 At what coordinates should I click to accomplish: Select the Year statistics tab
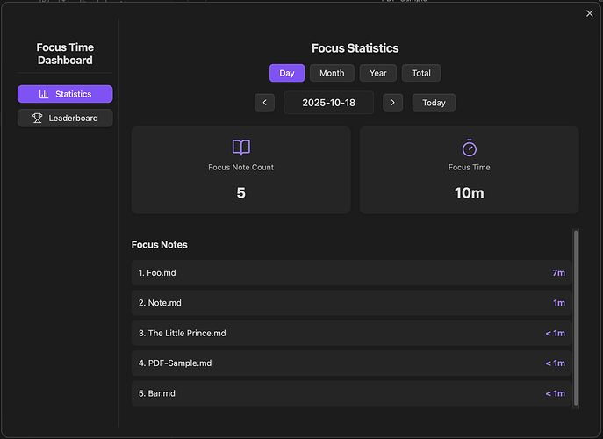(x=378, y=73)
